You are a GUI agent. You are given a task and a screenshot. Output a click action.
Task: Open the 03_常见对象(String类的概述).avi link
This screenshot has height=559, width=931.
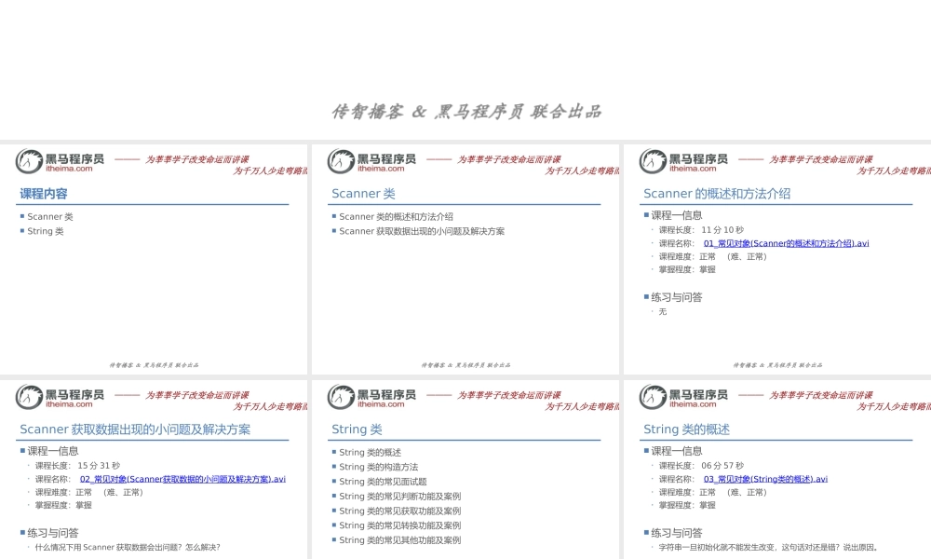(763, 478)
